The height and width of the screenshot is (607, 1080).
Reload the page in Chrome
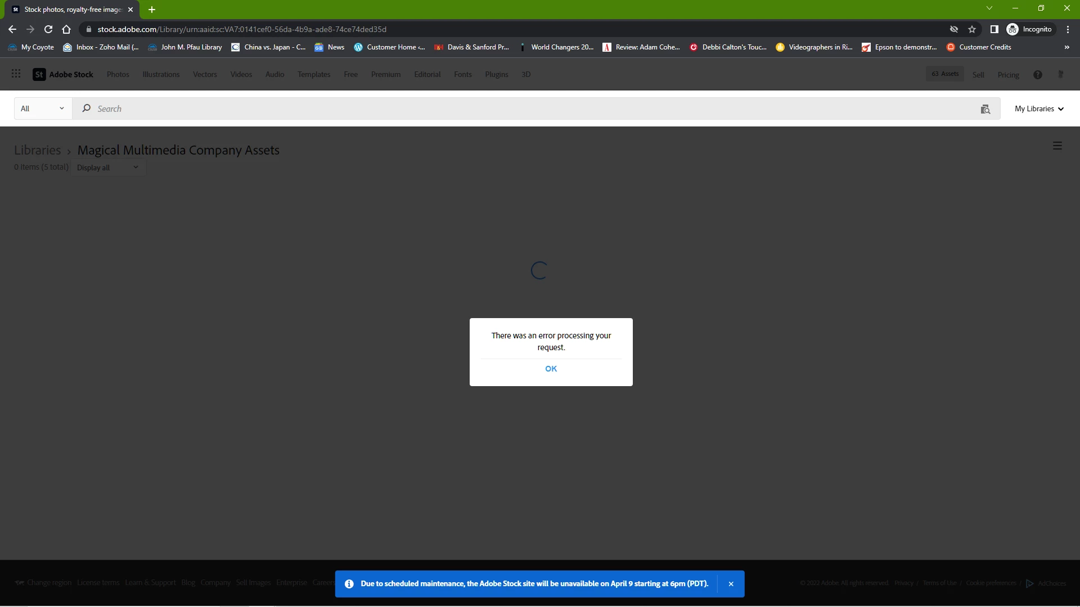pyautogui.click(x=48, y=29)
